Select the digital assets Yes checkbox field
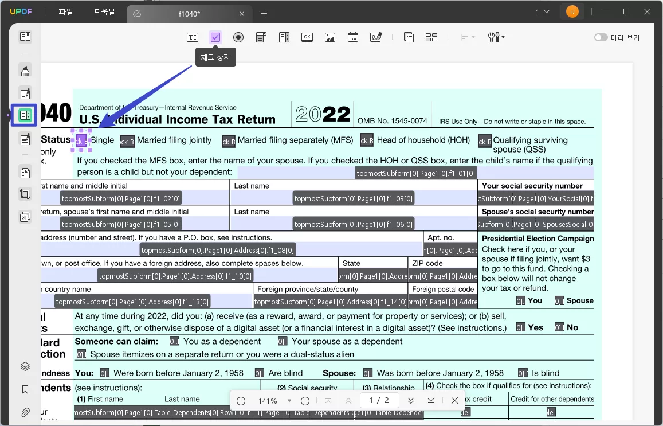 click(x=520, y=327)
